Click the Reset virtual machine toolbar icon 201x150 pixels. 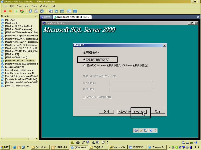point(22,11)
